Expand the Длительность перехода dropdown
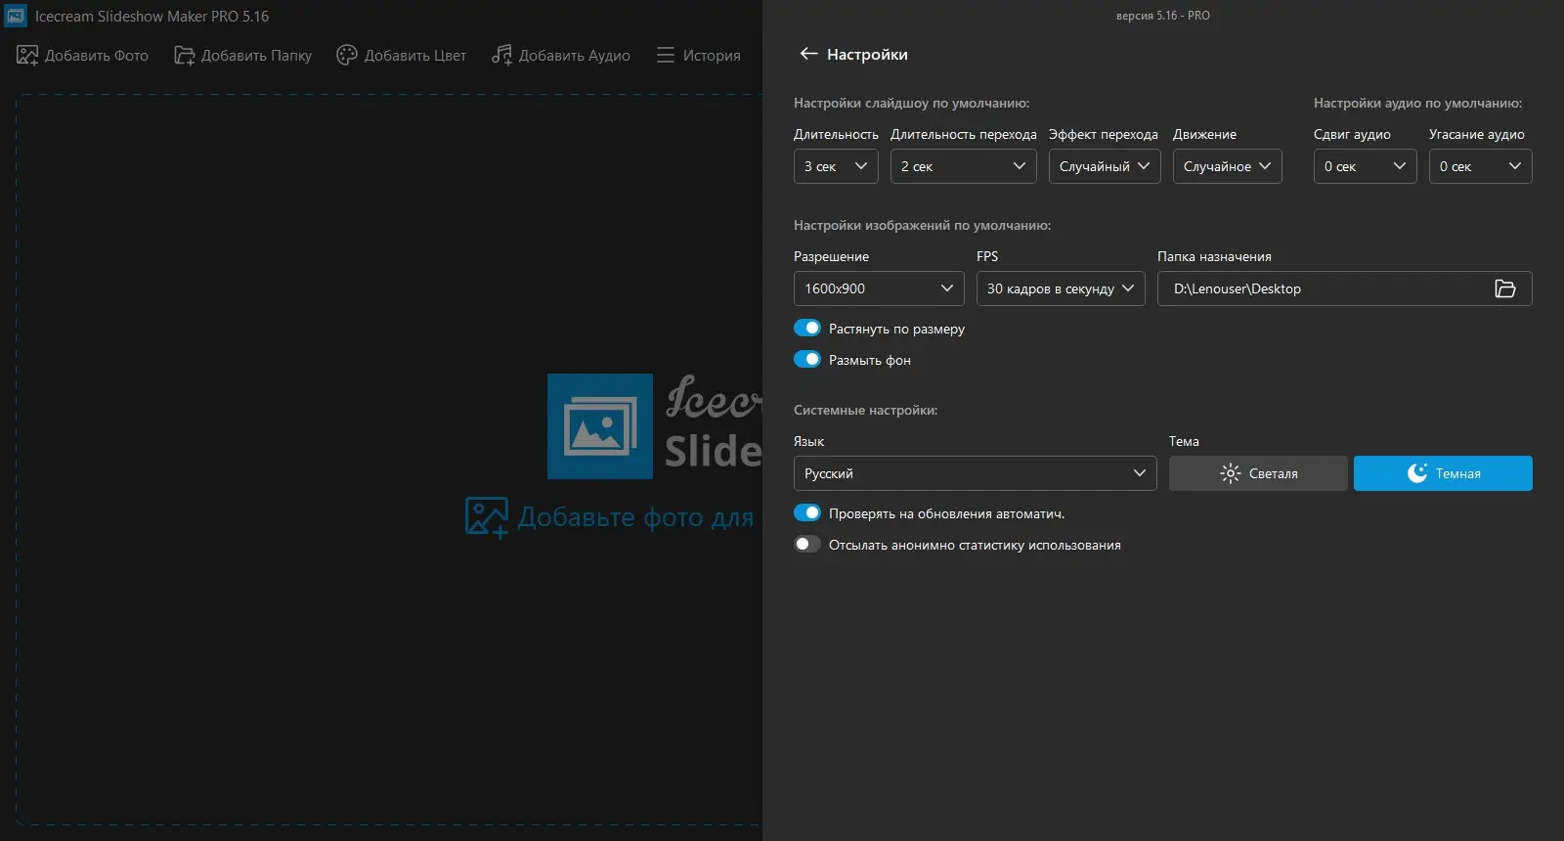This screenshot has height=841, width=1564. 964,166
